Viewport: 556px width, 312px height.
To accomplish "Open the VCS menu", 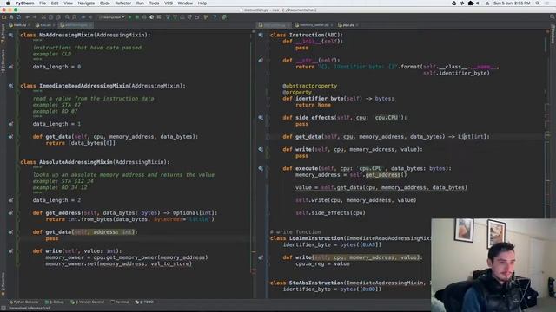I will click(x=169, y=3).
